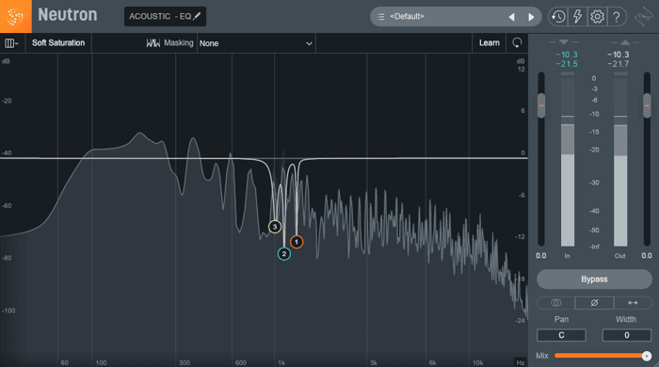659x367 pixels.
Task: Load the previous preset with the left arrow
Action: 511,17
